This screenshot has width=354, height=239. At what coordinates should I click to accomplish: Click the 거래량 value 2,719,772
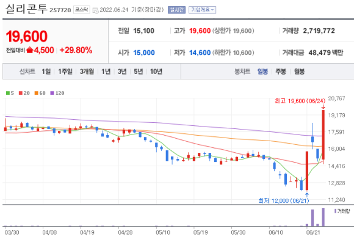click(x=319, y=31)
